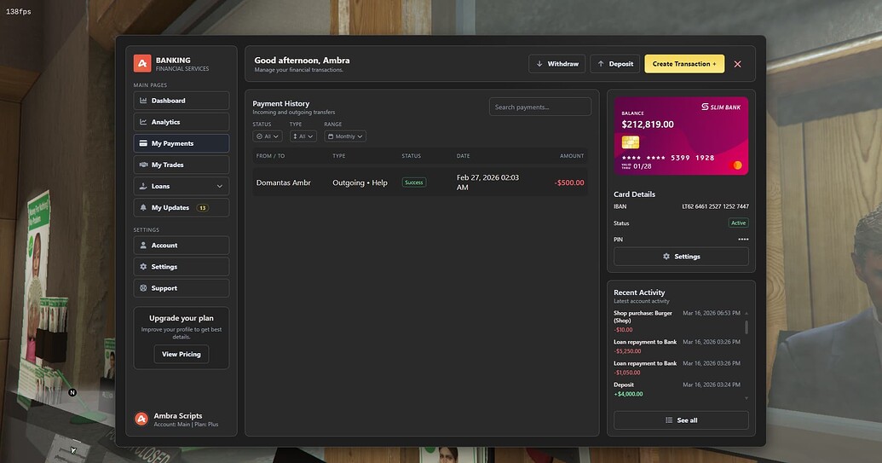The height and width of the screenshot is (463, 882).
Task: Click the Success status badge
Action: (414, 182)
